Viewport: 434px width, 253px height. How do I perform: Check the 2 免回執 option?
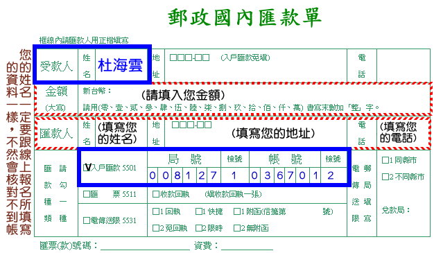click(155, 228)
